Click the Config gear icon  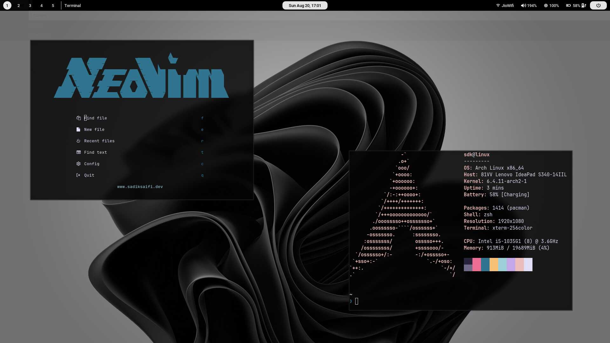tap(78, 164)
